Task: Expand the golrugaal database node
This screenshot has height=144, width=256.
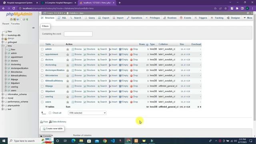Action: (2, 42)
